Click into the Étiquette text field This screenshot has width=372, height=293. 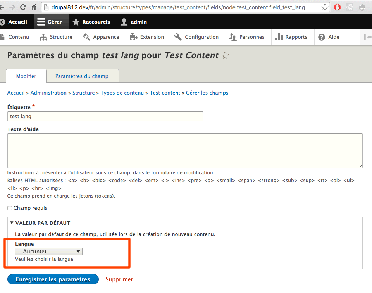pos(105,116)
